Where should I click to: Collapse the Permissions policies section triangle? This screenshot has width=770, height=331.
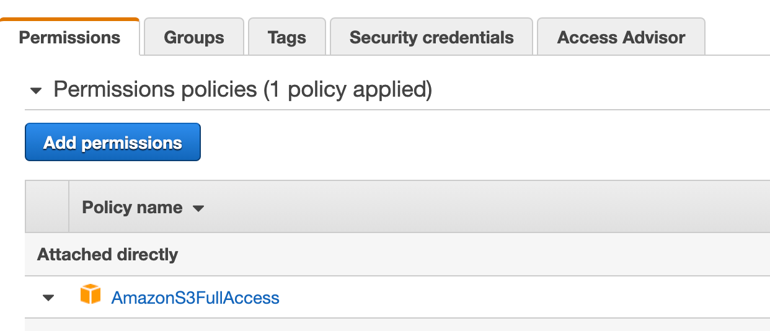[x=36, y=91]
